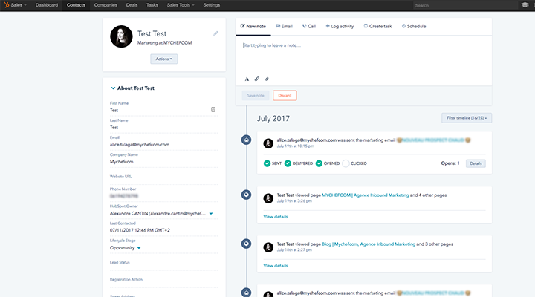
Task: Click the Email field value
Action: click(x=140, y=145)
